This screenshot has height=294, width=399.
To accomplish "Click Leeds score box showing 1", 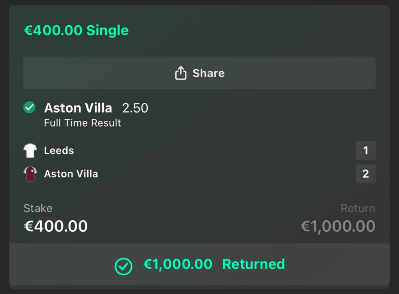I will tap(365, 151).
